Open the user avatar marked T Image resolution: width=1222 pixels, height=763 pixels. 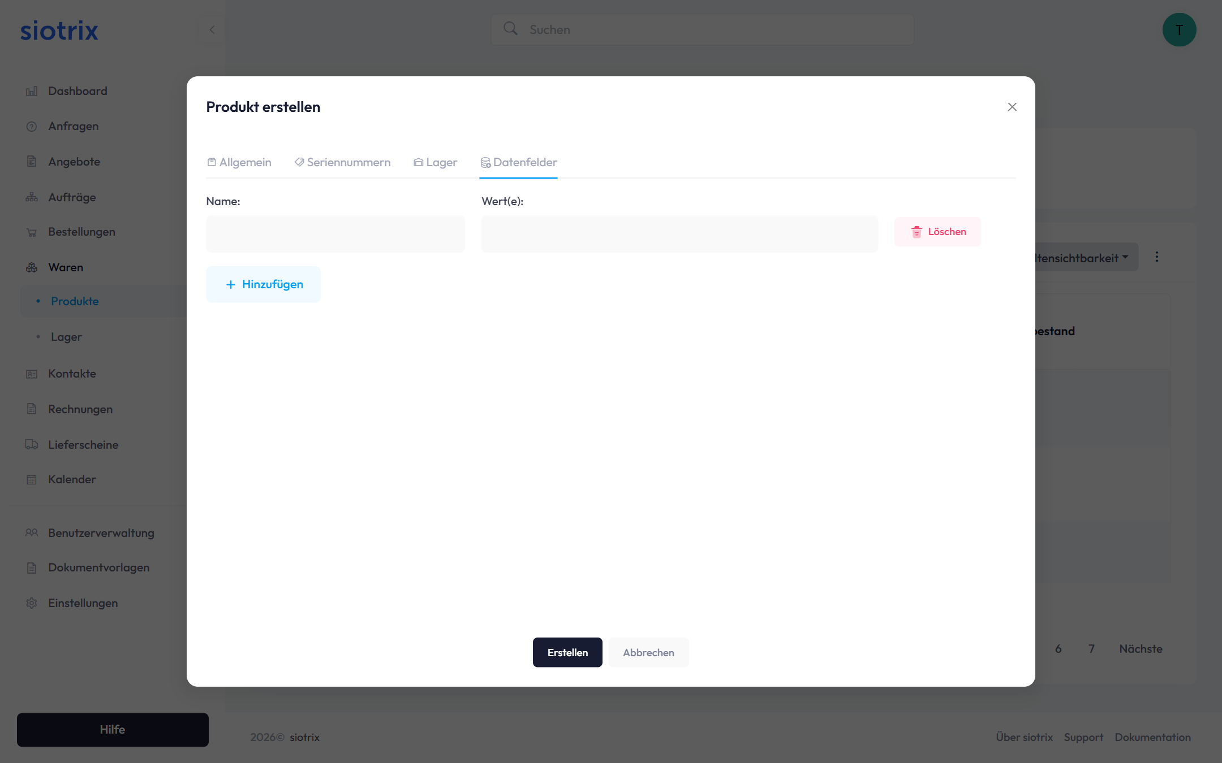(x=1179, y=29)
